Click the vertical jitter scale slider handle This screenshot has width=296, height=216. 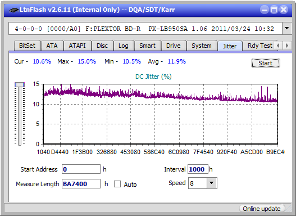(20, 84)
